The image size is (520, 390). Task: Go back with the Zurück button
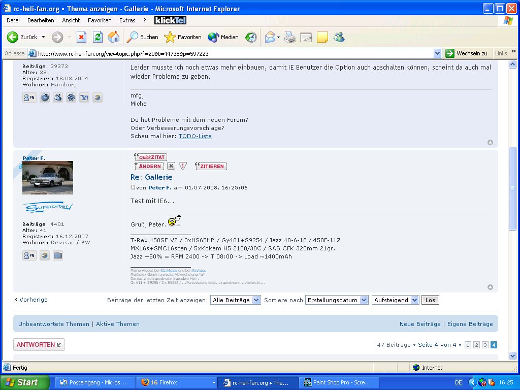point(22,37)
